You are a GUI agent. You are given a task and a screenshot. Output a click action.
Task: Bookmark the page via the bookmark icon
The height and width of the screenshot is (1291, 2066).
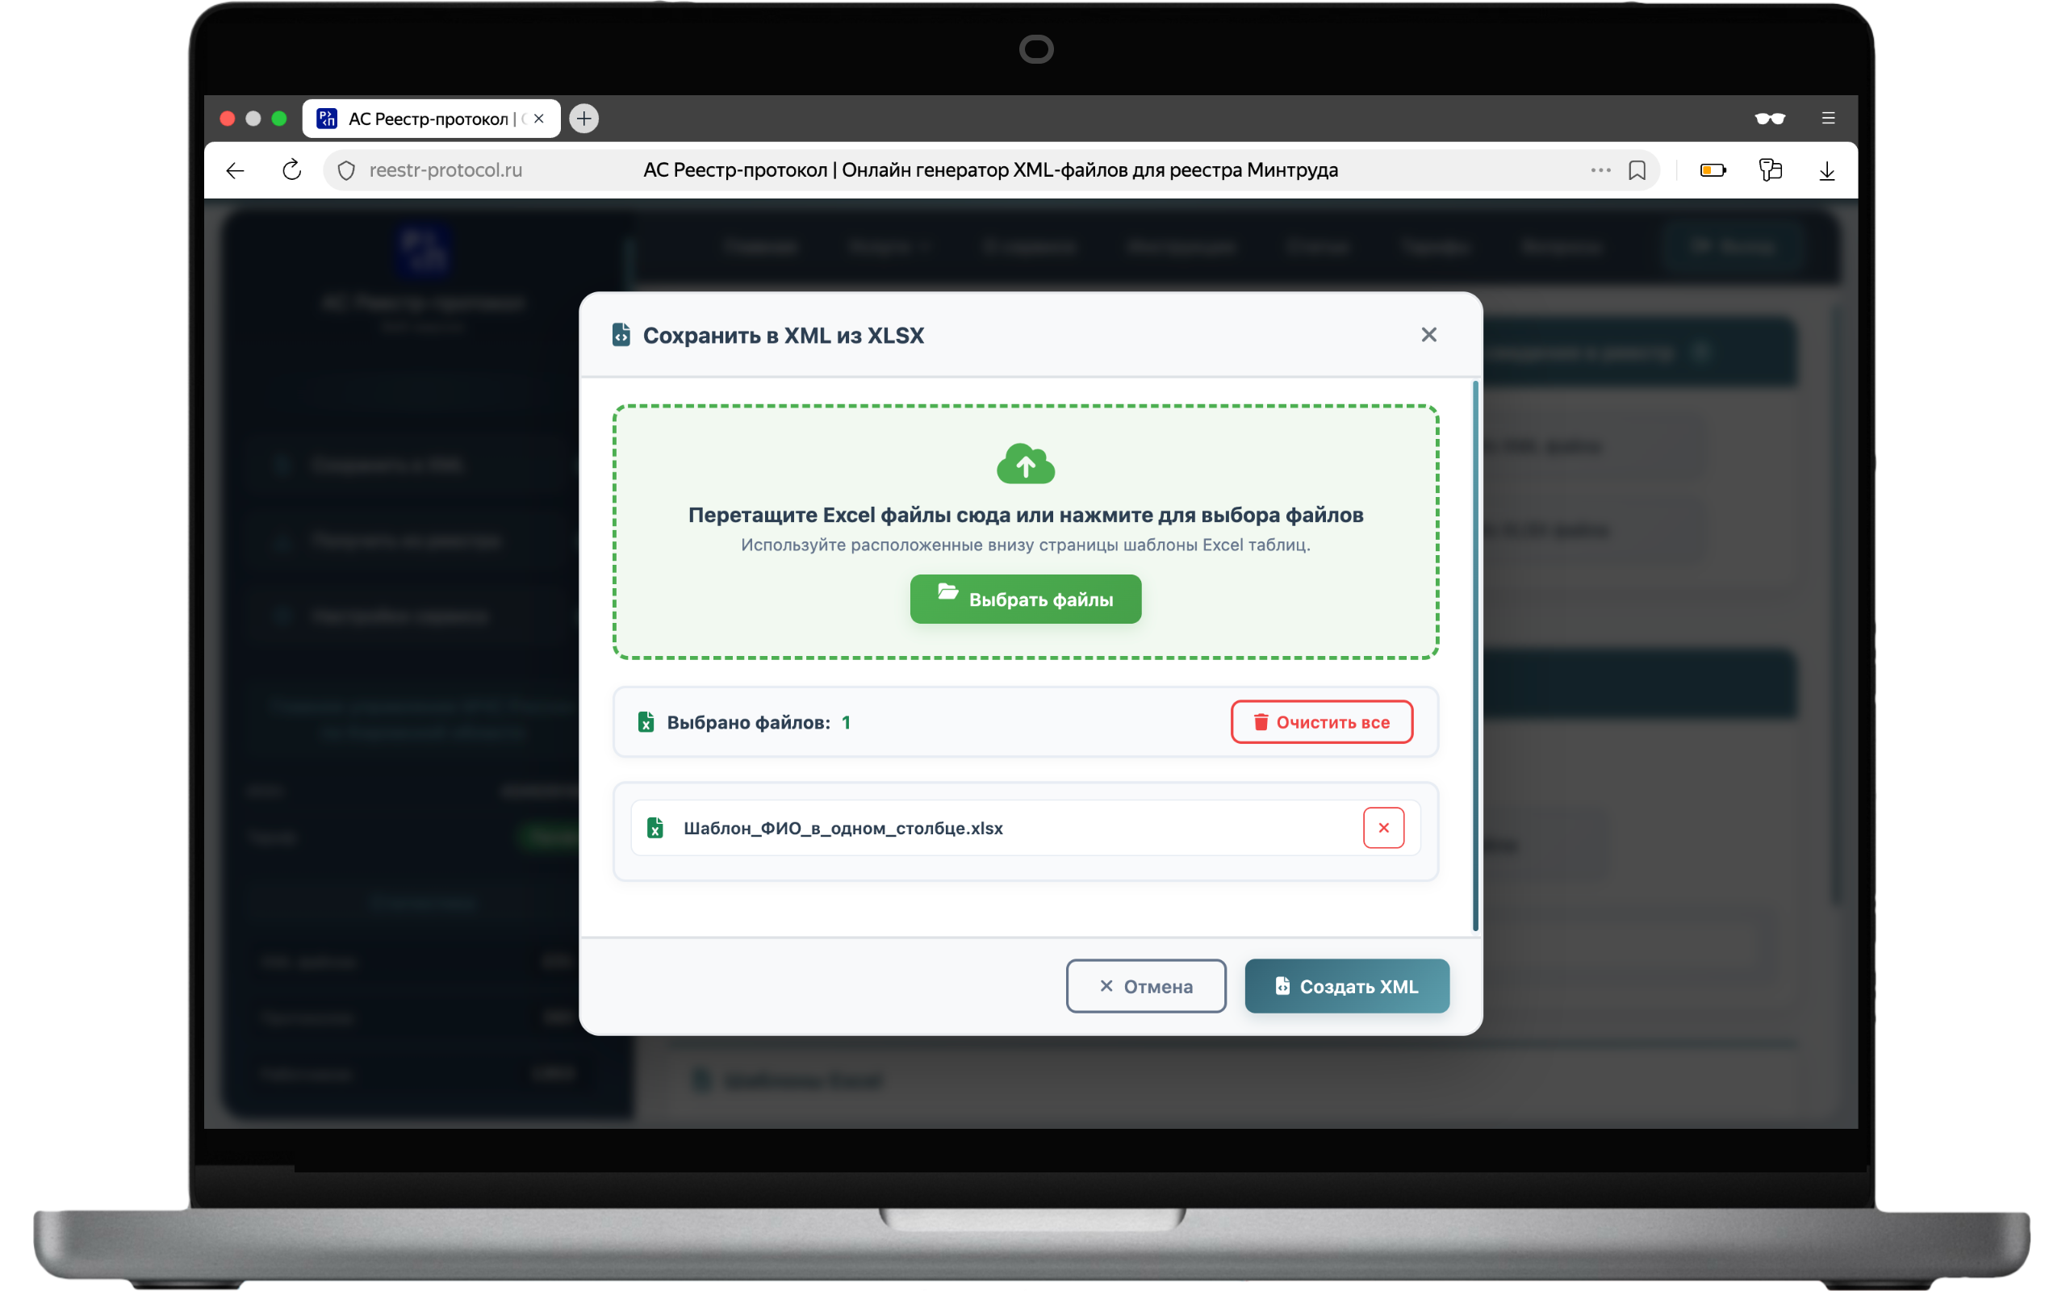[1637, 170]
